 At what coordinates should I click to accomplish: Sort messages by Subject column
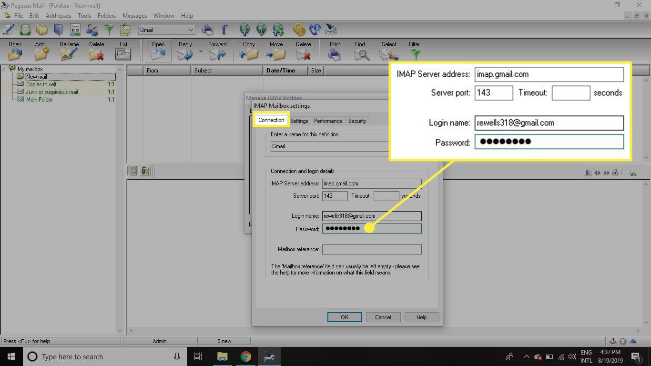(226, 70)
